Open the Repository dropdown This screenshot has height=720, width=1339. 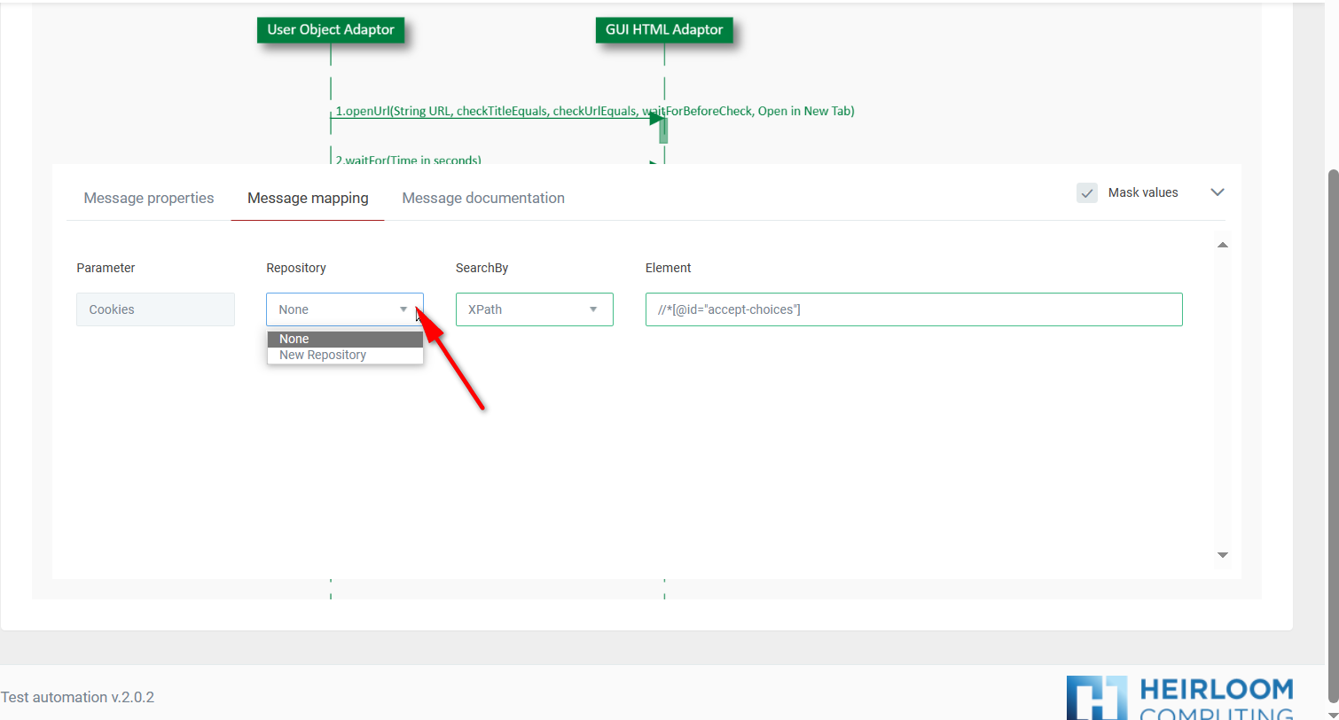coord(344,309)
